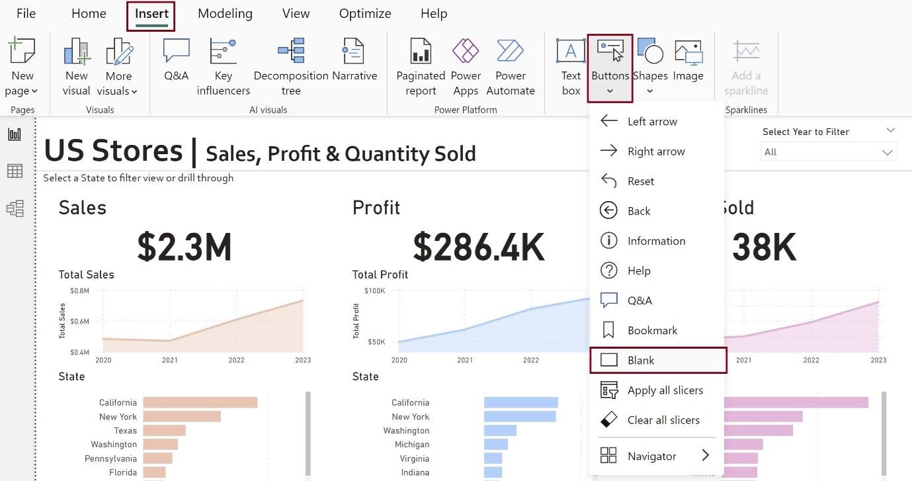
Task: Choose the Right arrow button option
Action: (x=657, y=152)
